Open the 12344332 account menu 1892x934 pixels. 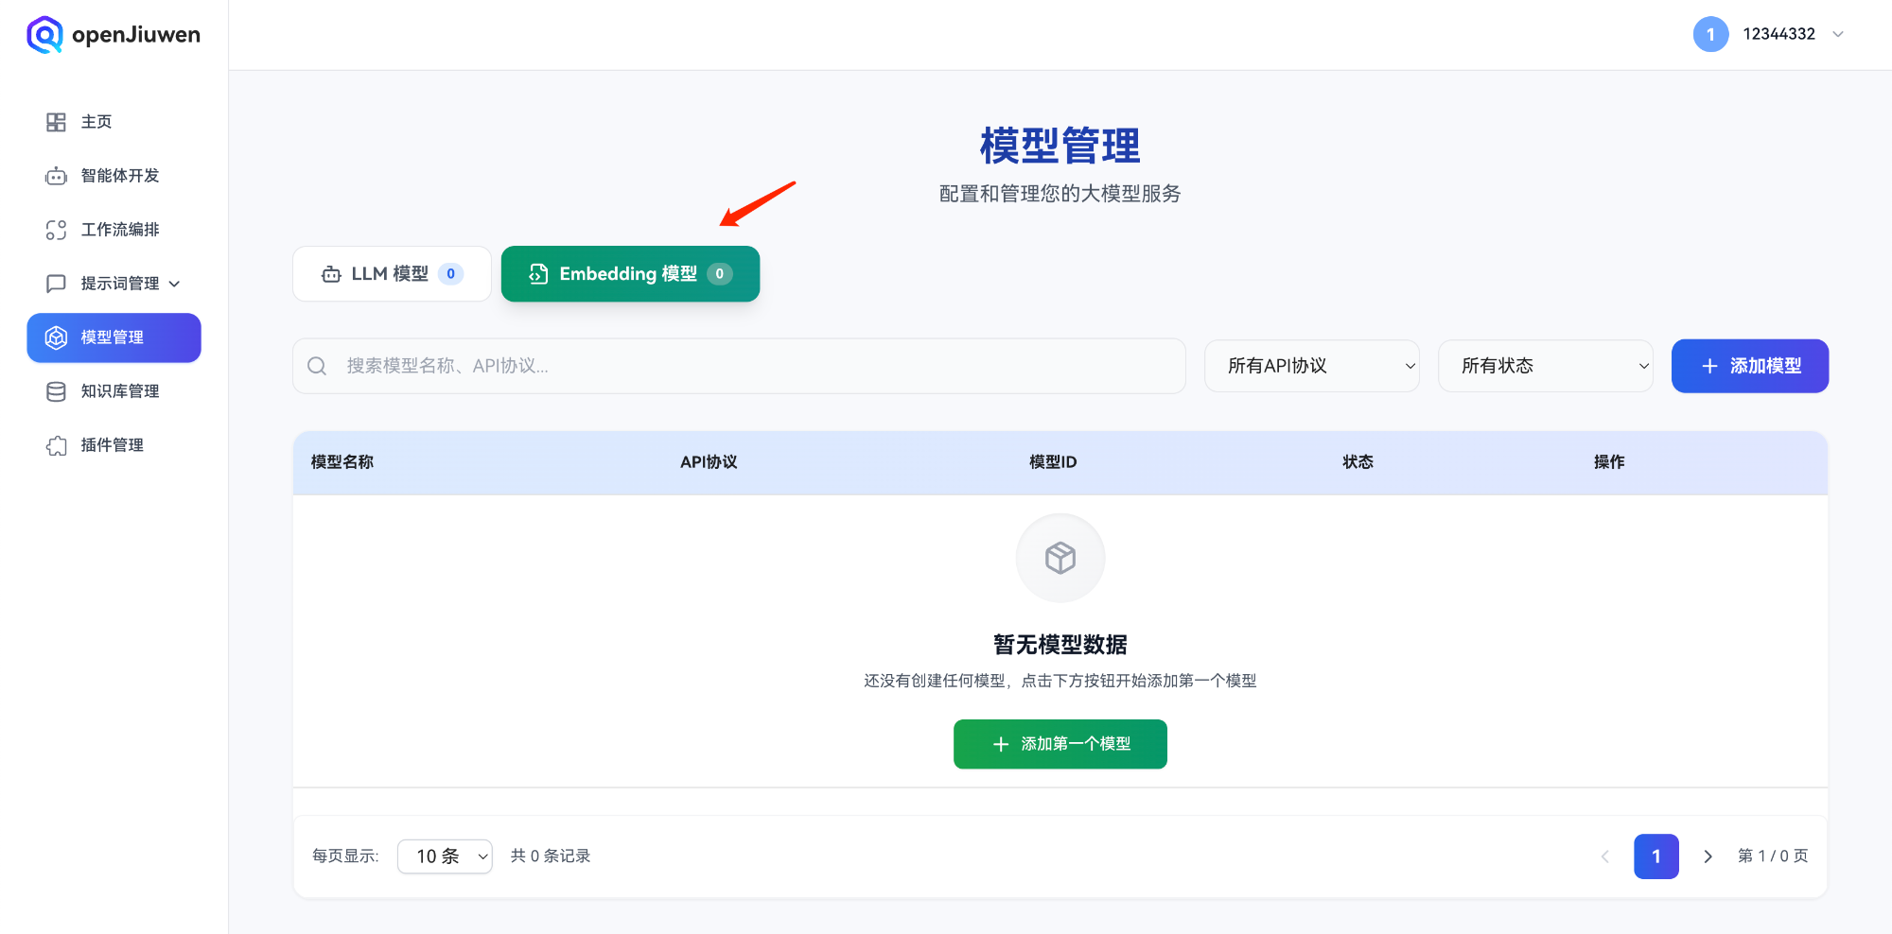(x=1769, y=35)
